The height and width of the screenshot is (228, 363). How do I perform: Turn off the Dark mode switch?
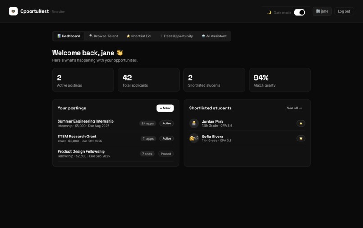299,13
